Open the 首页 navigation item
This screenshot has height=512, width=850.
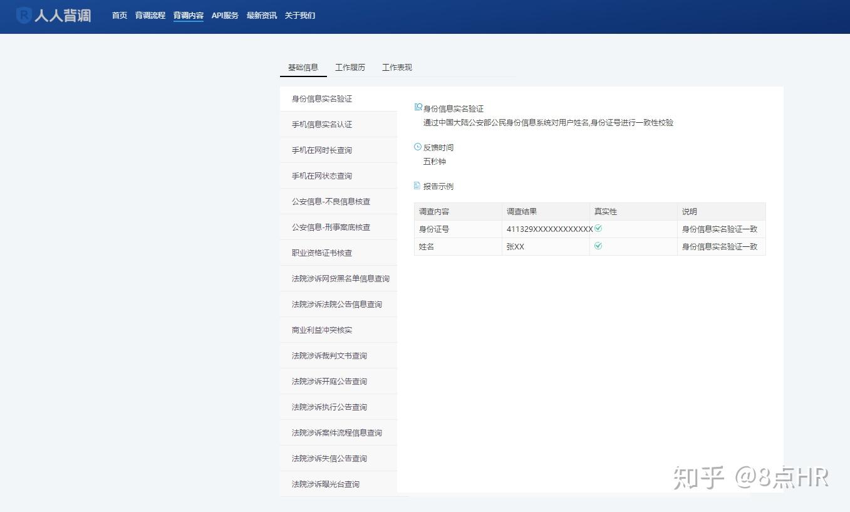pyautogui.click(x=120, y=16)
